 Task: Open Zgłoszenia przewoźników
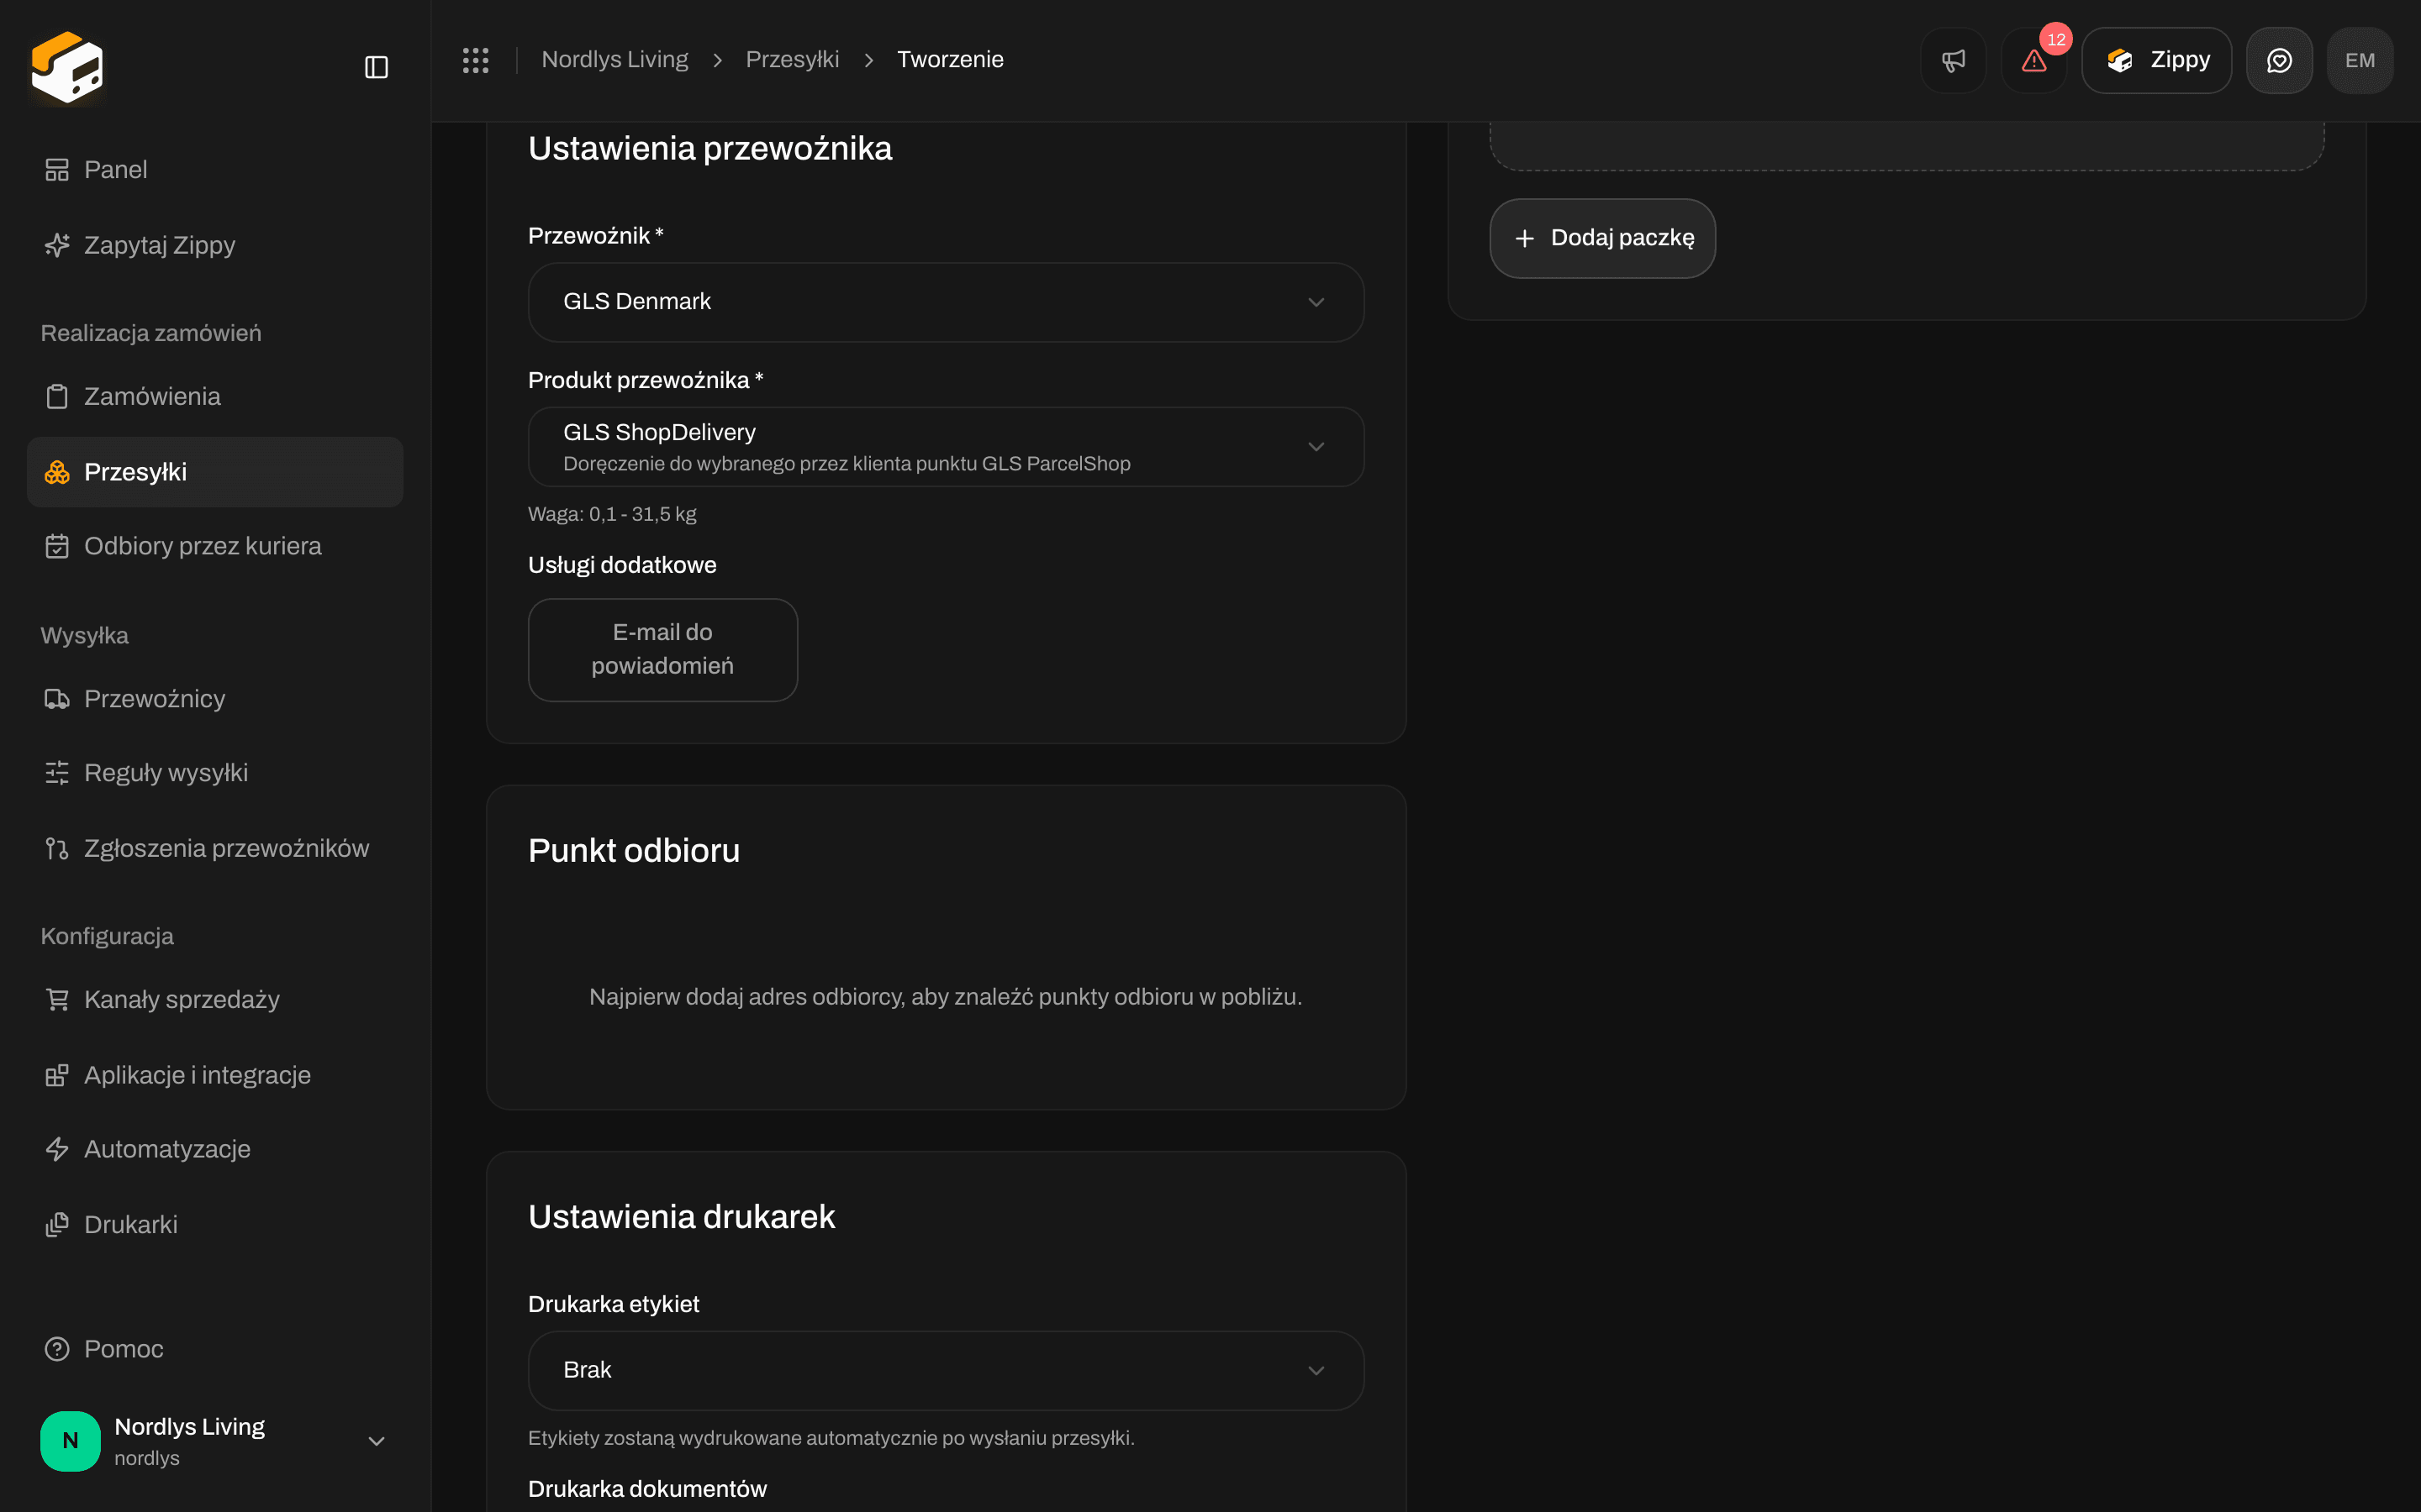215,848
